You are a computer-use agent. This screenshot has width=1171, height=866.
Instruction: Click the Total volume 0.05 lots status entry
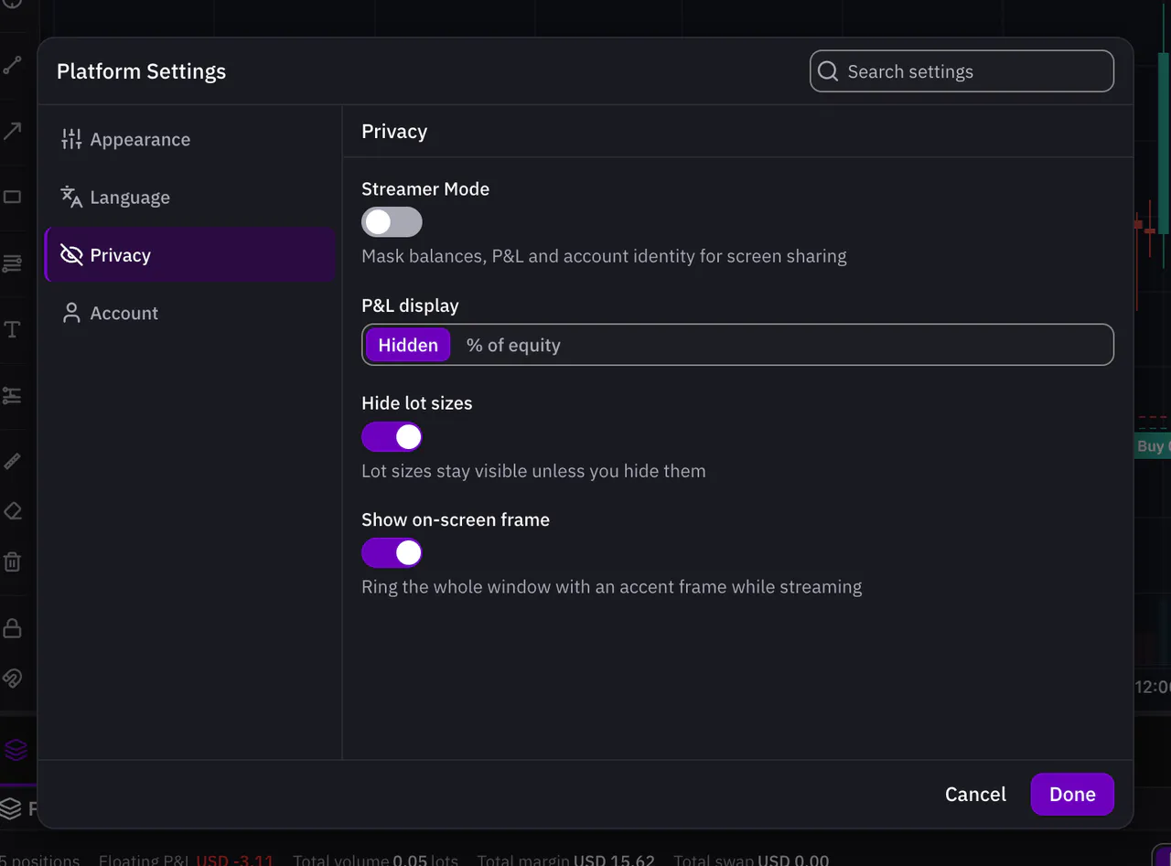coord(376,861)
